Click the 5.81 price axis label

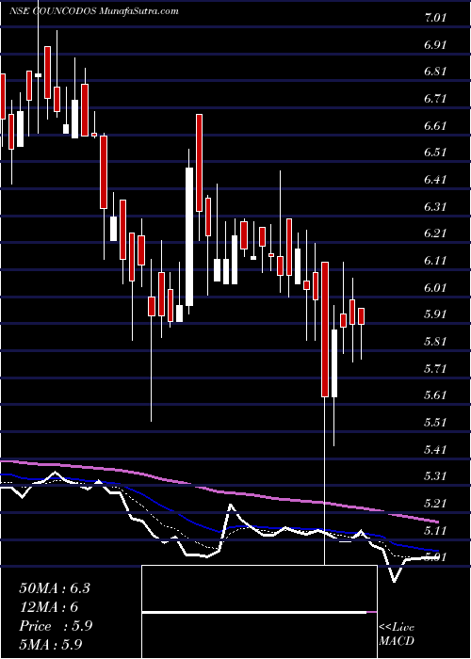tap(435, 341)
